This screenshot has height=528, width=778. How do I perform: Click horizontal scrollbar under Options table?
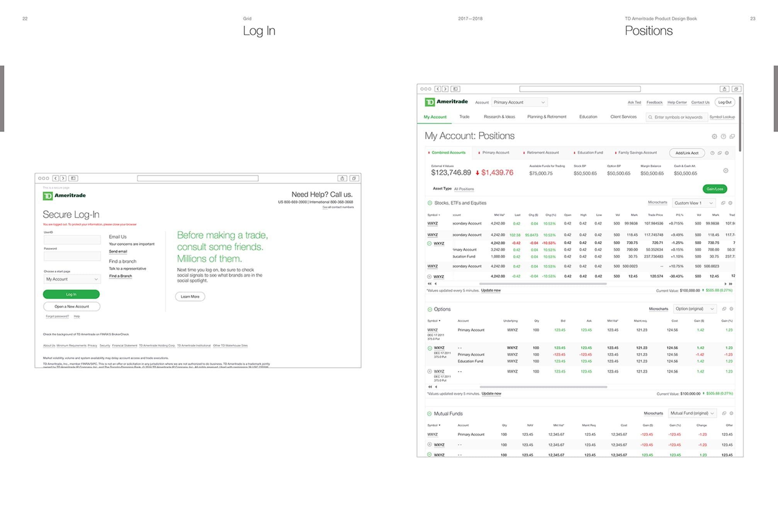[543, 387]
